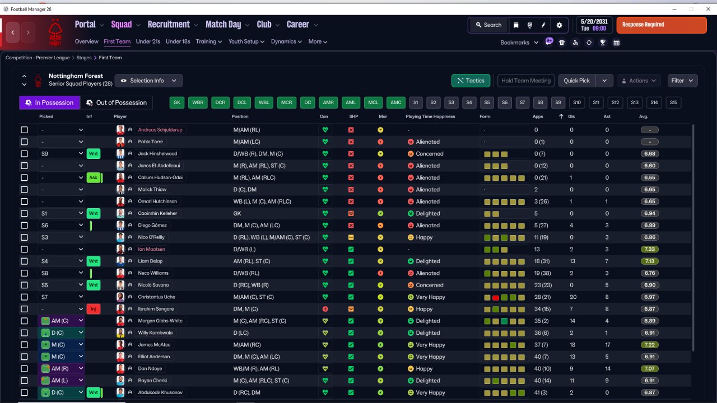
Task: Open the picked position dropdown for Jack Hinshelwood
Action: (x=62, y=154)
